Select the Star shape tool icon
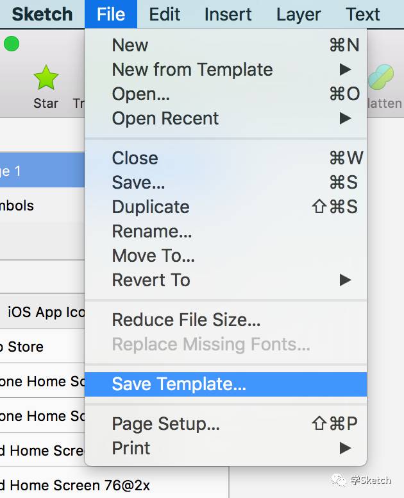 click(46, 77)
